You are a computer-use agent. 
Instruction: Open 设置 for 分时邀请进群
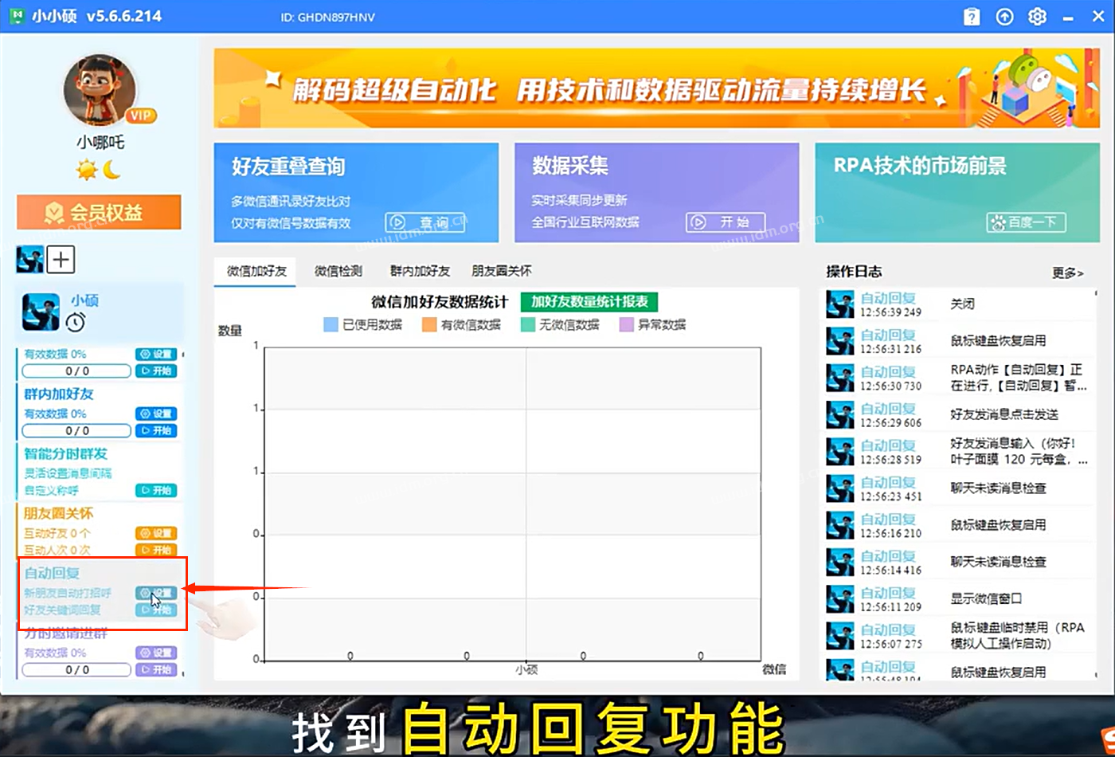tap(156, 653)
